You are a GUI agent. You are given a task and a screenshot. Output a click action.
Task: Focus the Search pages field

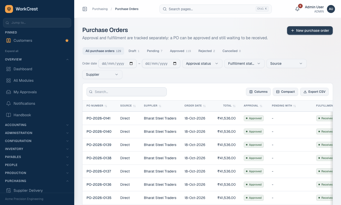point(216,9)
